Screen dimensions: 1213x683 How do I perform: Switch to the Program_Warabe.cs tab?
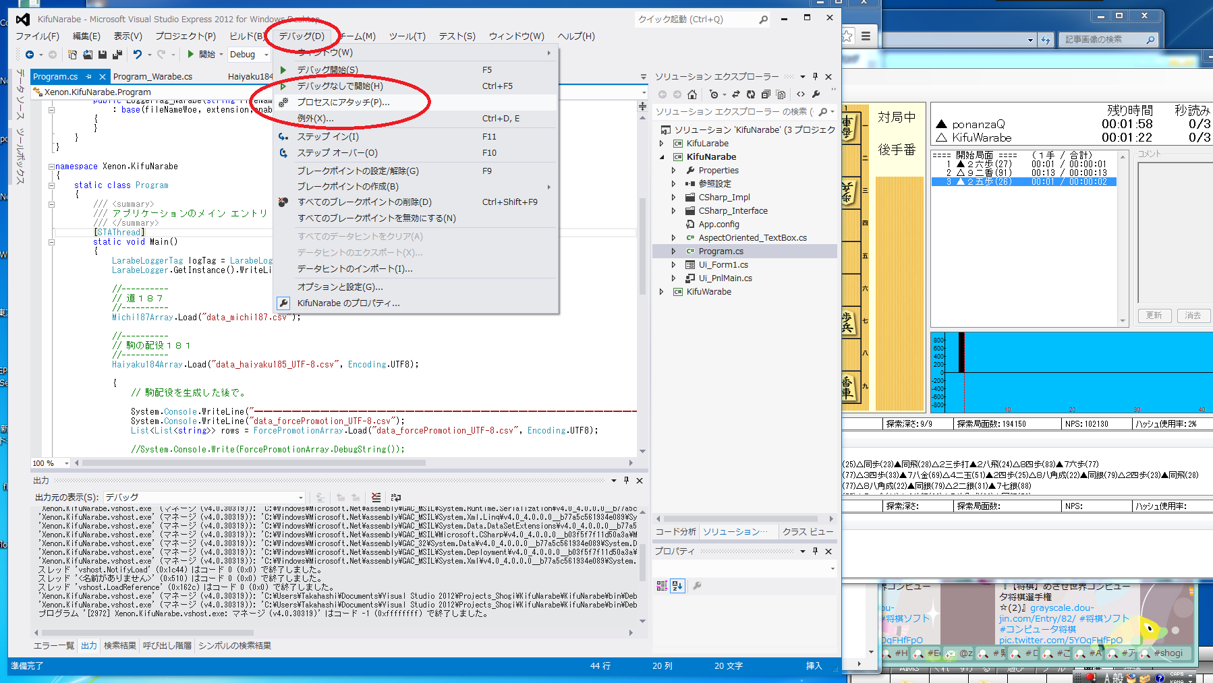[152, 77]
